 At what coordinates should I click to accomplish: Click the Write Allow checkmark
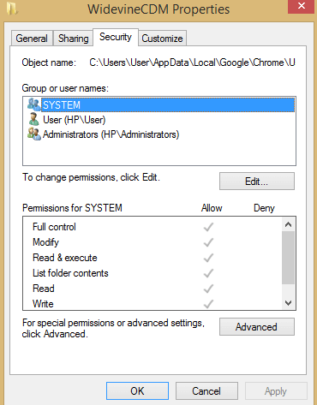[208, 304]
